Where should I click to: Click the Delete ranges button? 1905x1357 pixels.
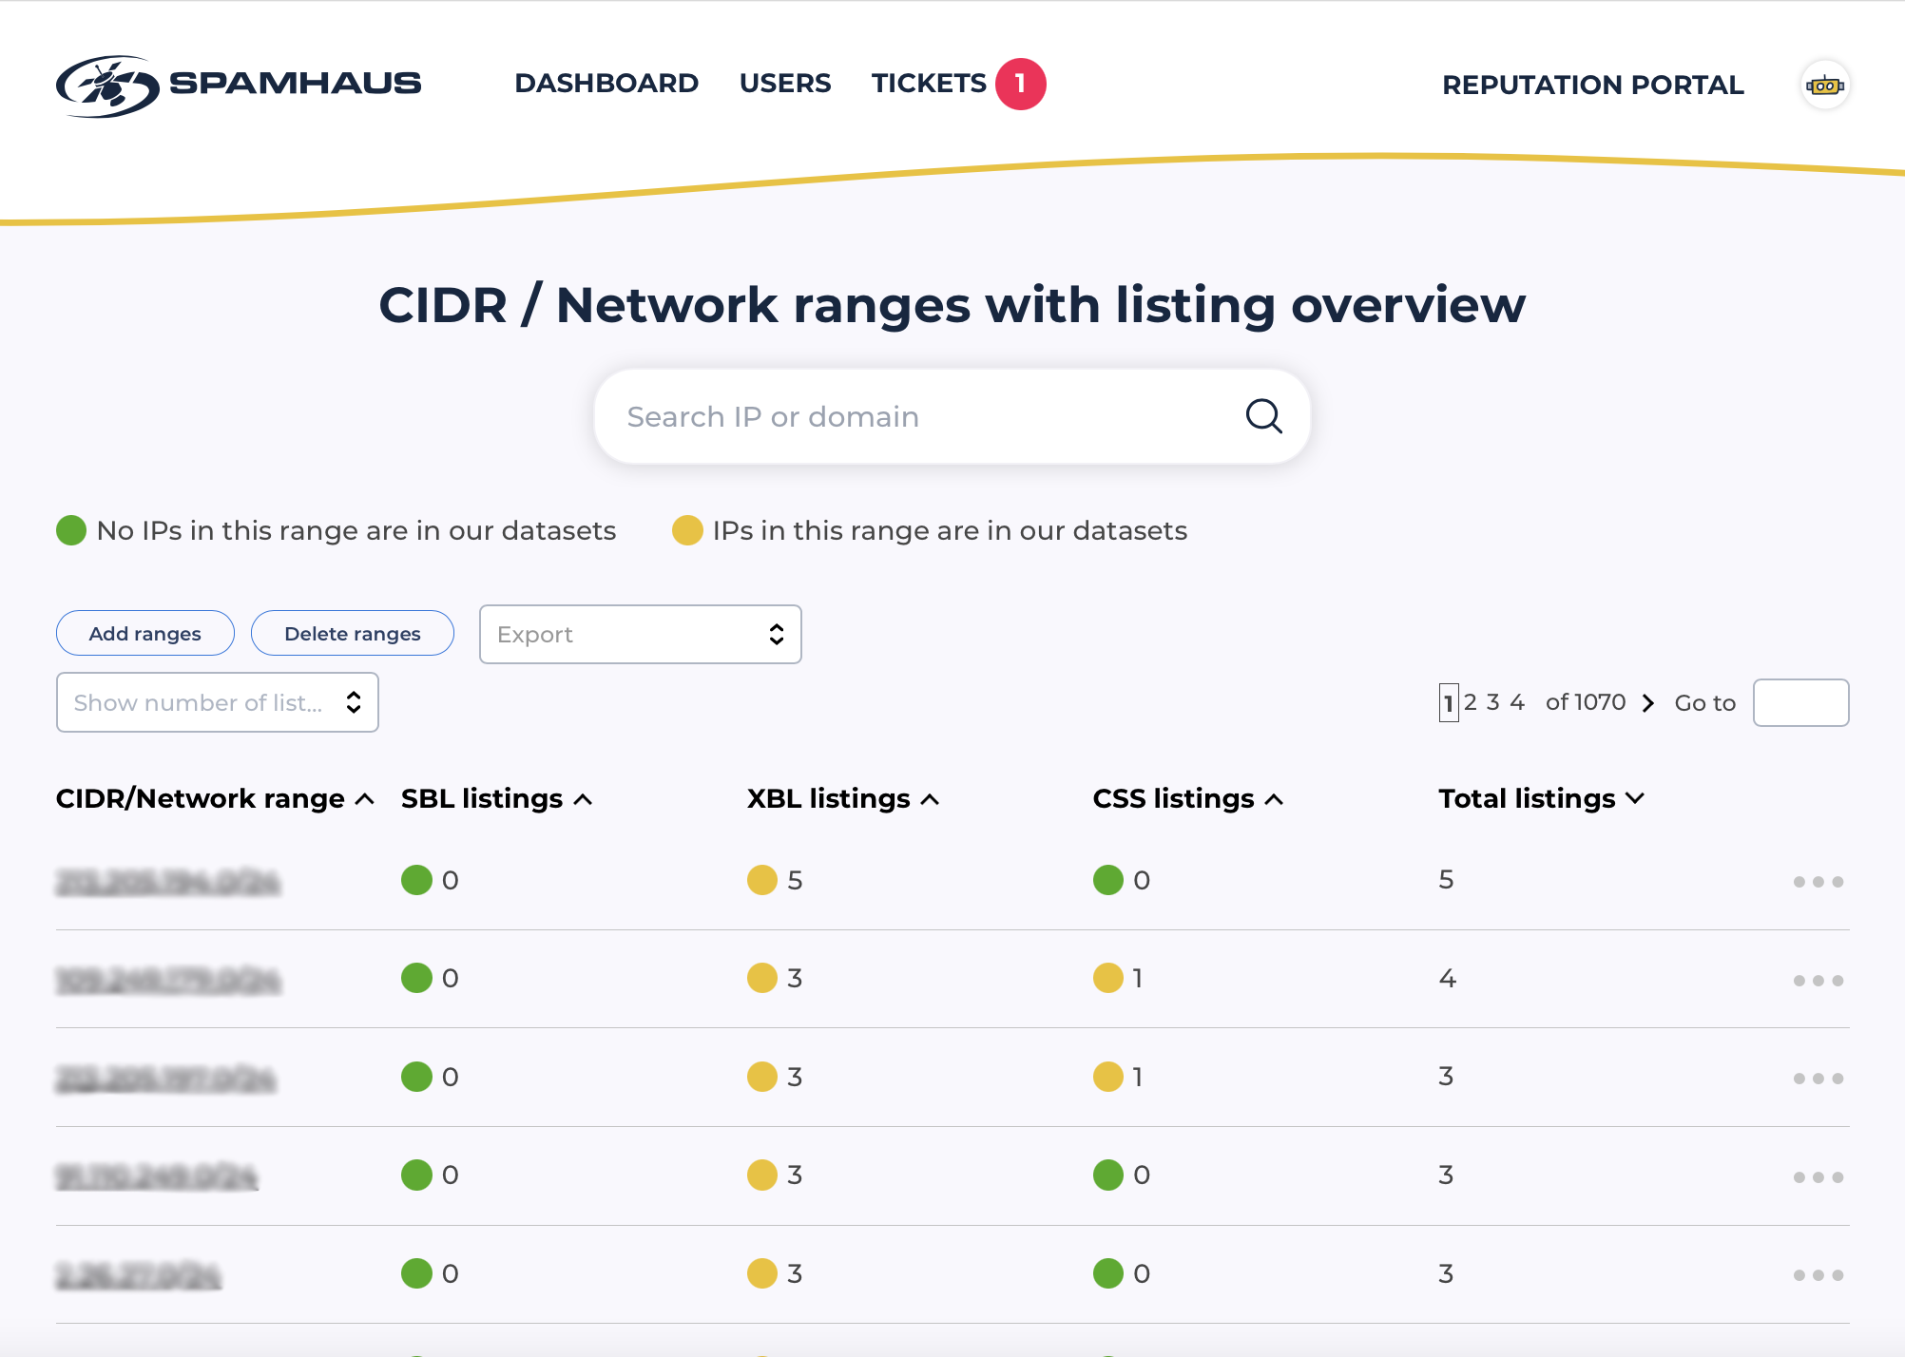click(352, 634)
